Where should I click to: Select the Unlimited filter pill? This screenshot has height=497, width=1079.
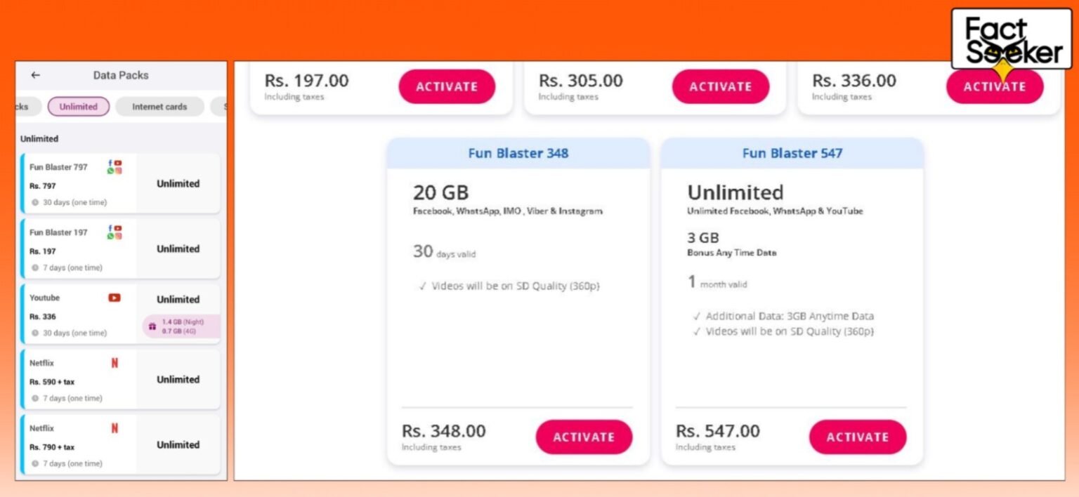click(x=79, y=106)
